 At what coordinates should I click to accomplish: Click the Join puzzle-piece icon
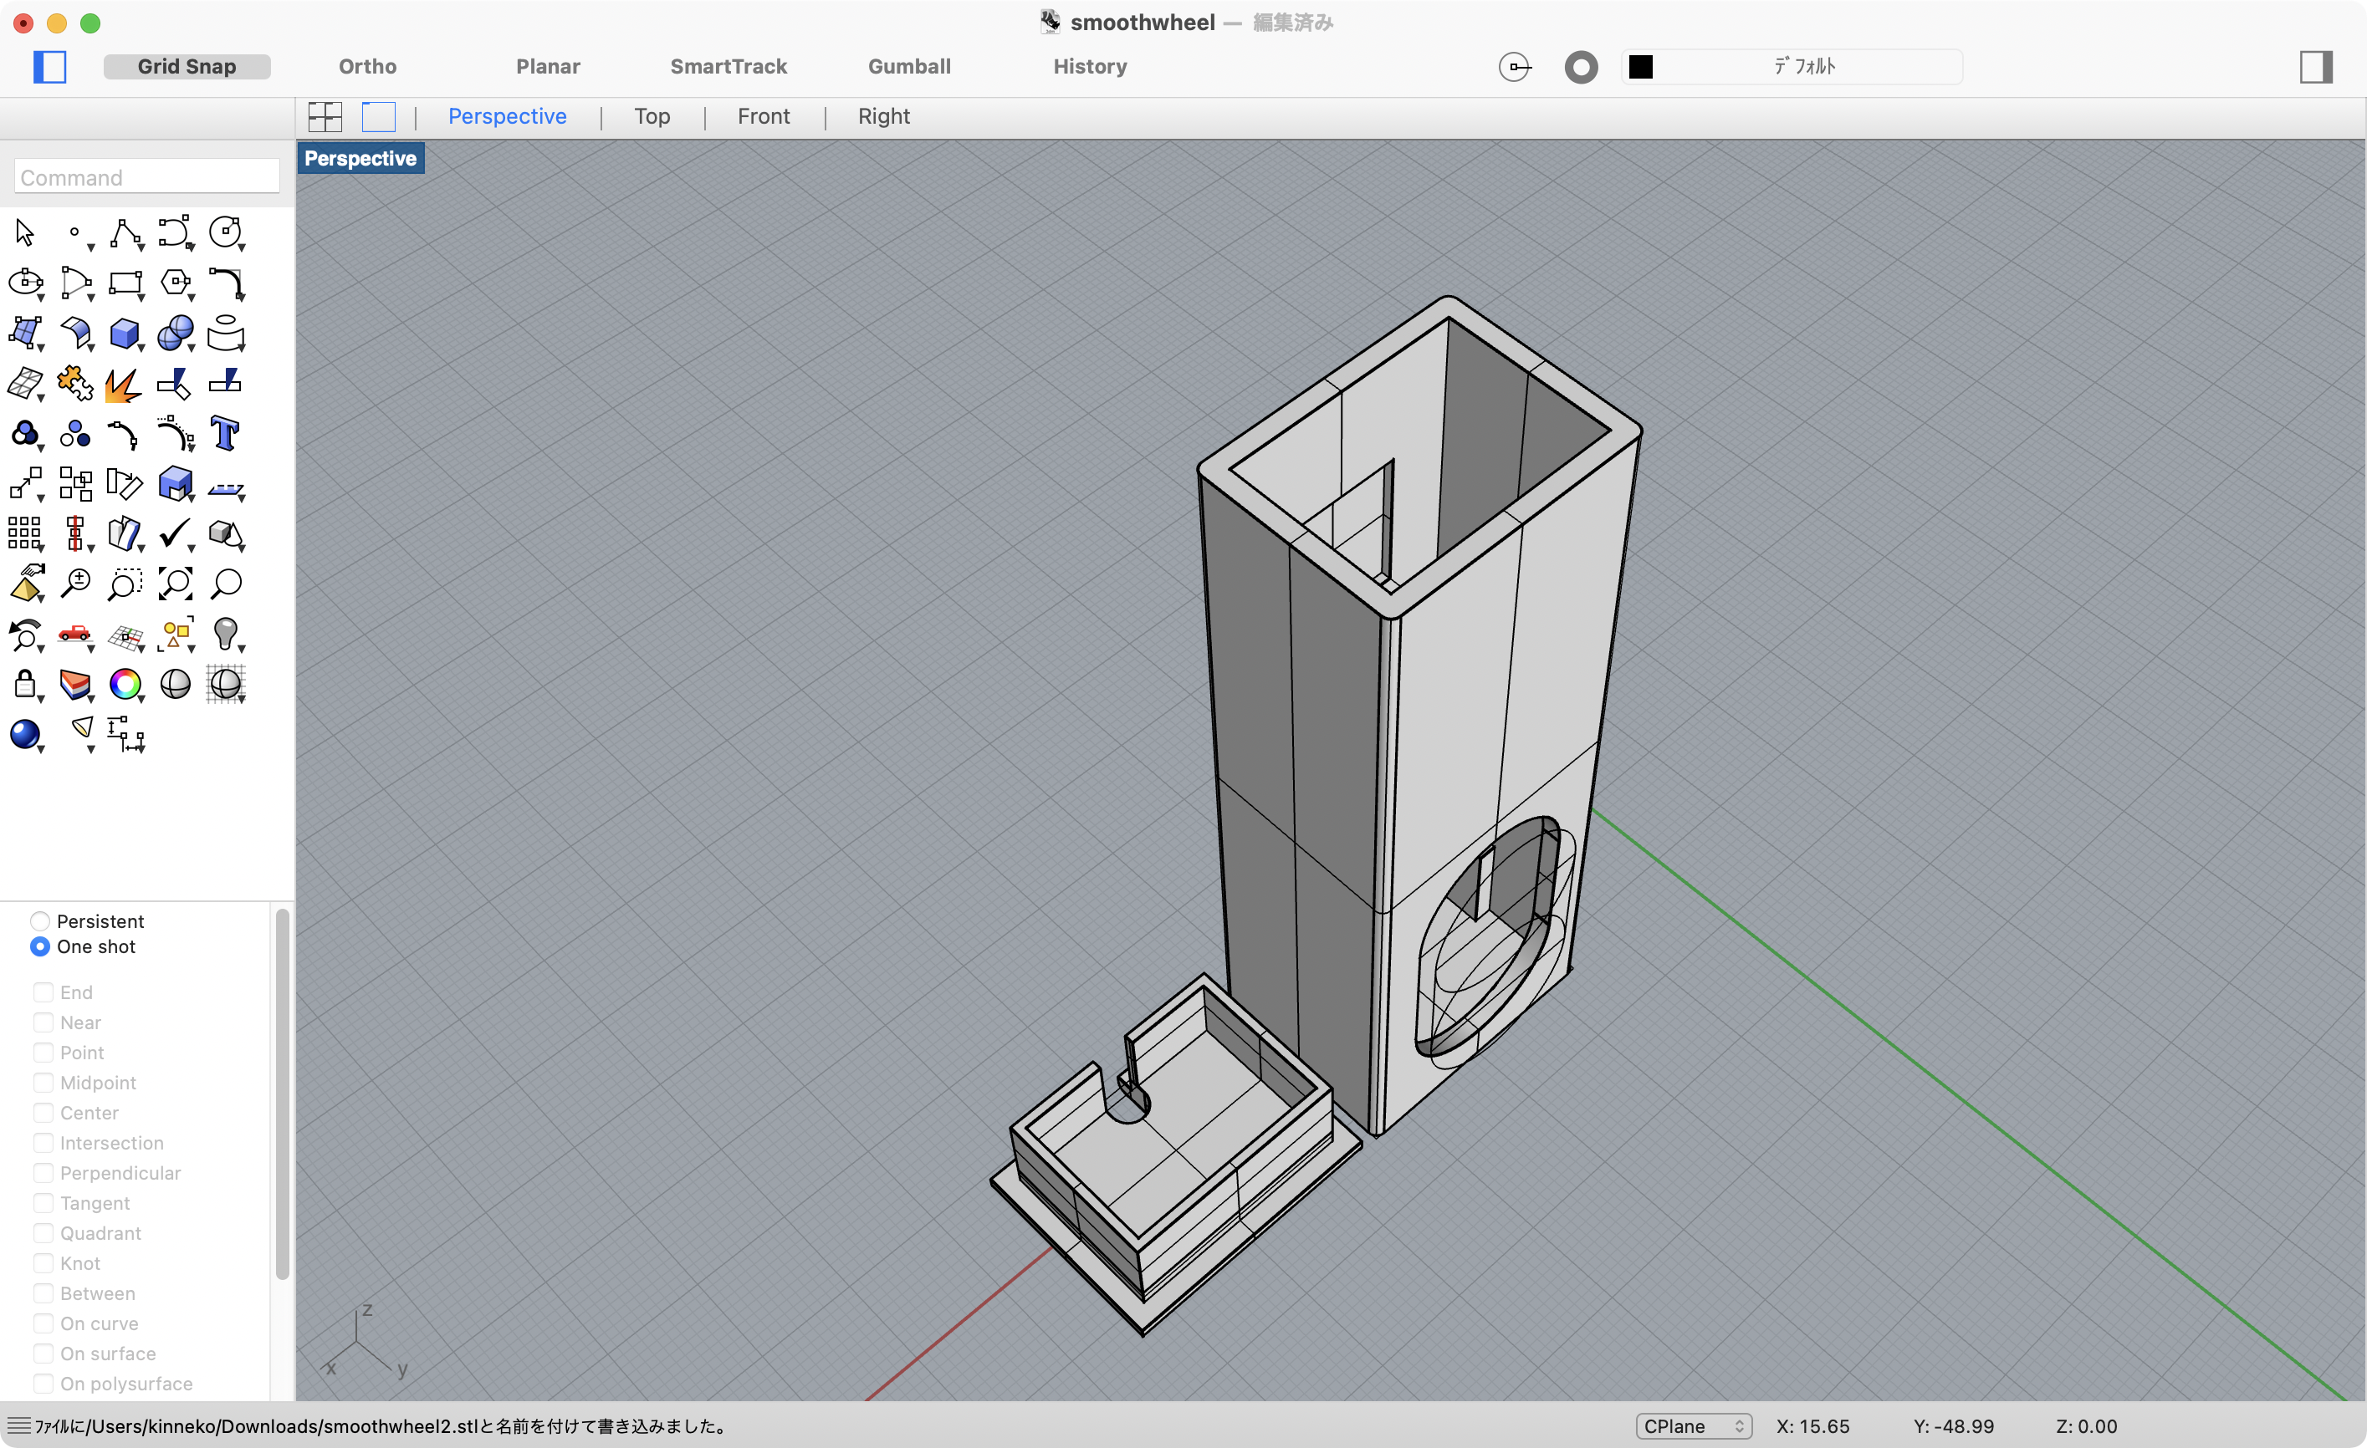(x=75, y=383)
